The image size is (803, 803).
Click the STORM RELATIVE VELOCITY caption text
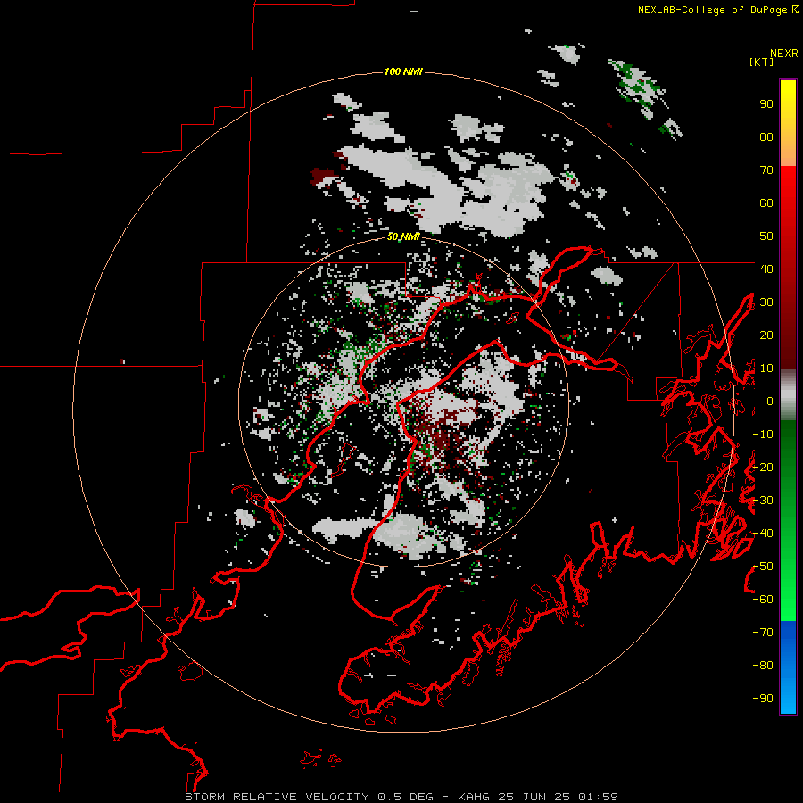click(277, 797)
